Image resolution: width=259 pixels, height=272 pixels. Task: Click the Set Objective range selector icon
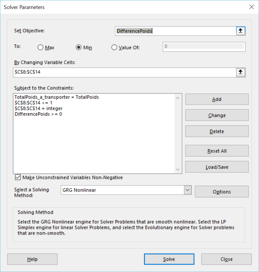click(x=240, y=31)
